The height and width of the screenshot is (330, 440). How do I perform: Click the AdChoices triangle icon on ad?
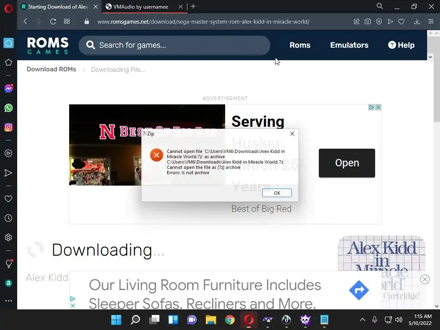coord(372,107)
